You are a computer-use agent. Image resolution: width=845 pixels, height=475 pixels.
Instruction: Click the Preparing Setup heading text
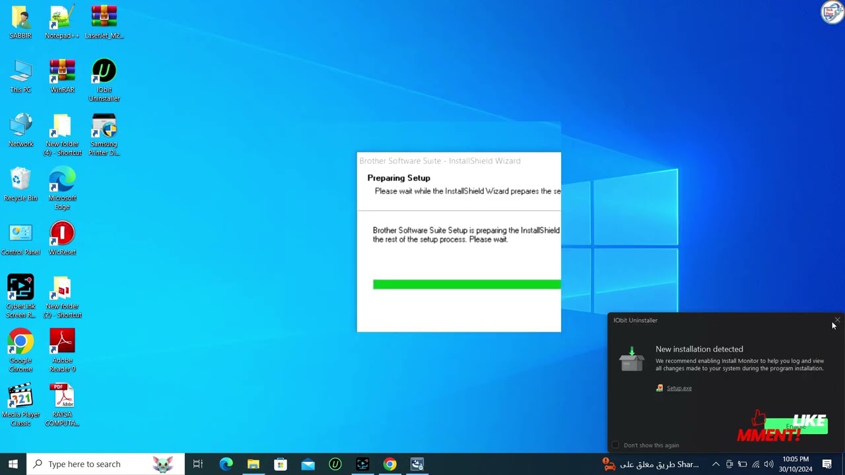click(x=399, y=177)
